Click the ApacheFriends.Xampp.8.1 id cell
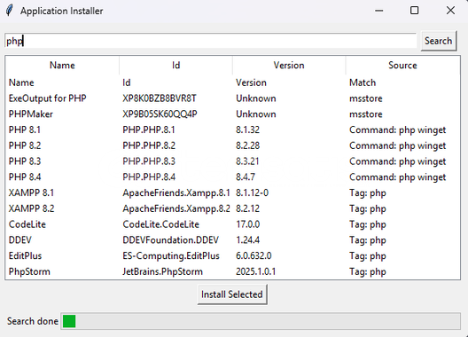 [176, 193]
